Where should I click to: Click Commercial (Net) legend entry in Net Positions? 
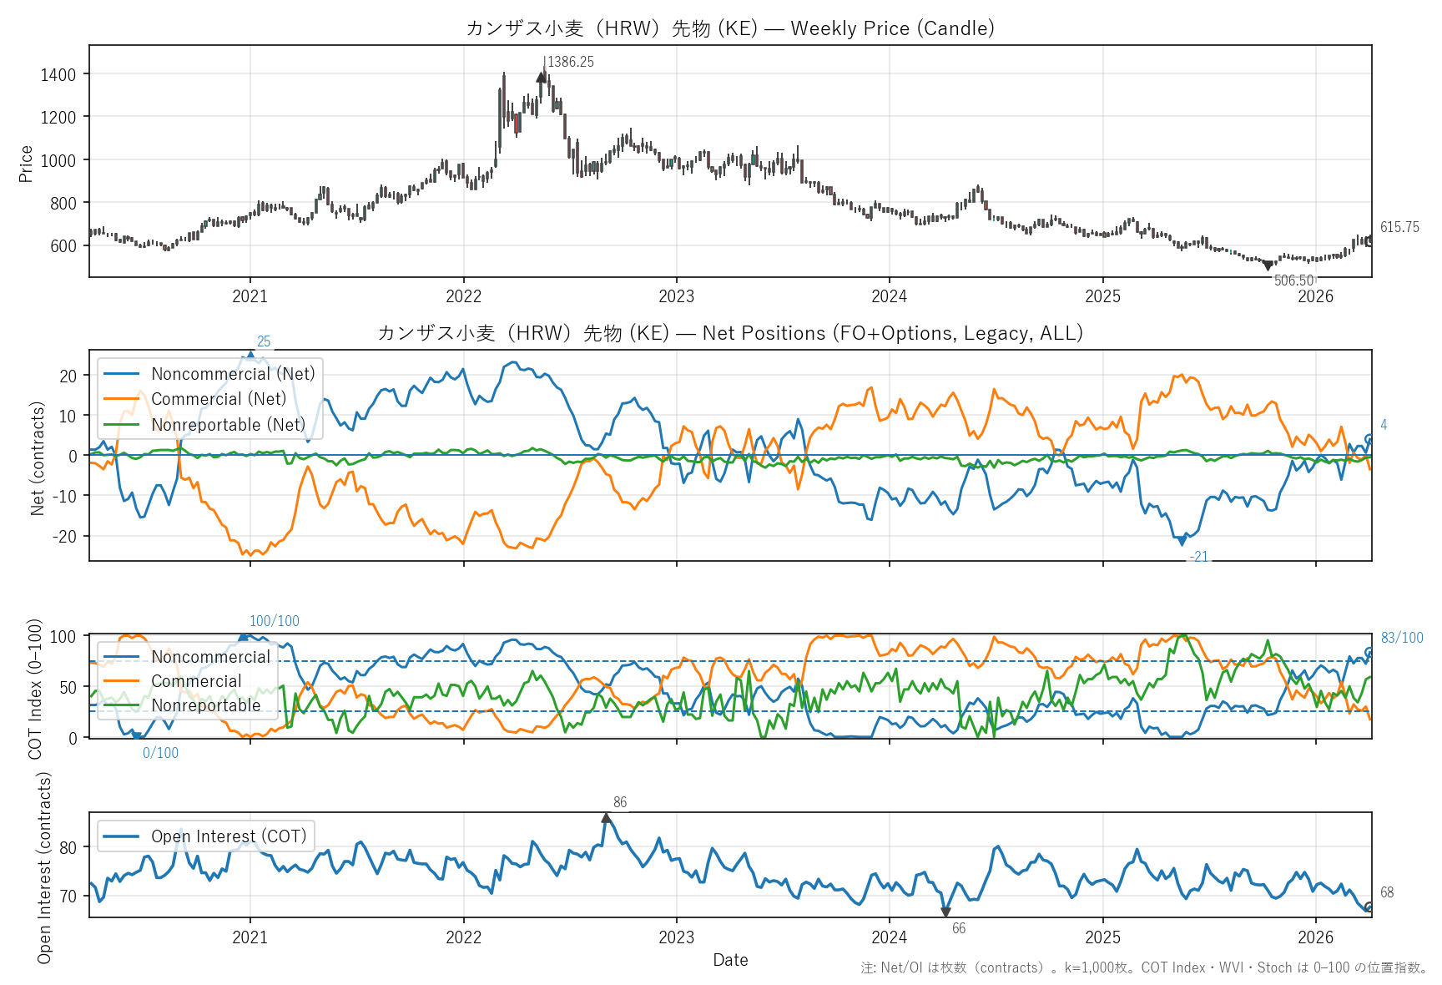click(218, 399)
